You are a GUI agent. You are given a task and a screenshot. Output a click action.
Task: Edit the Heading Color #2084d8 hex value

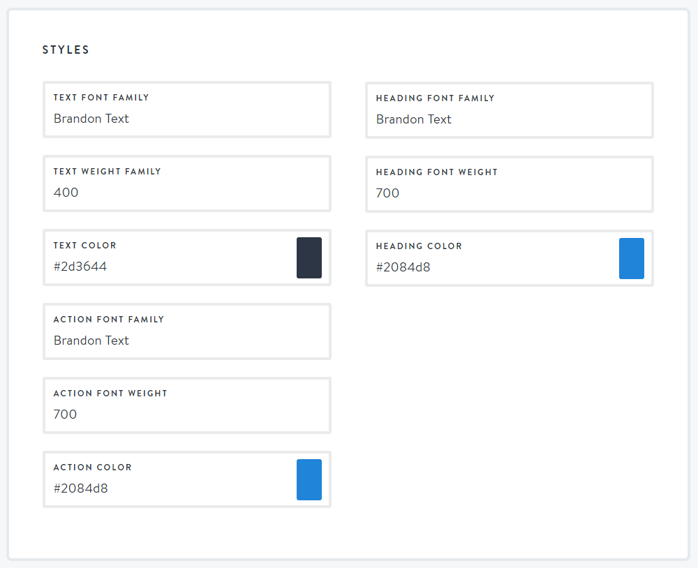pyautogui.click(x=403, y=267)
